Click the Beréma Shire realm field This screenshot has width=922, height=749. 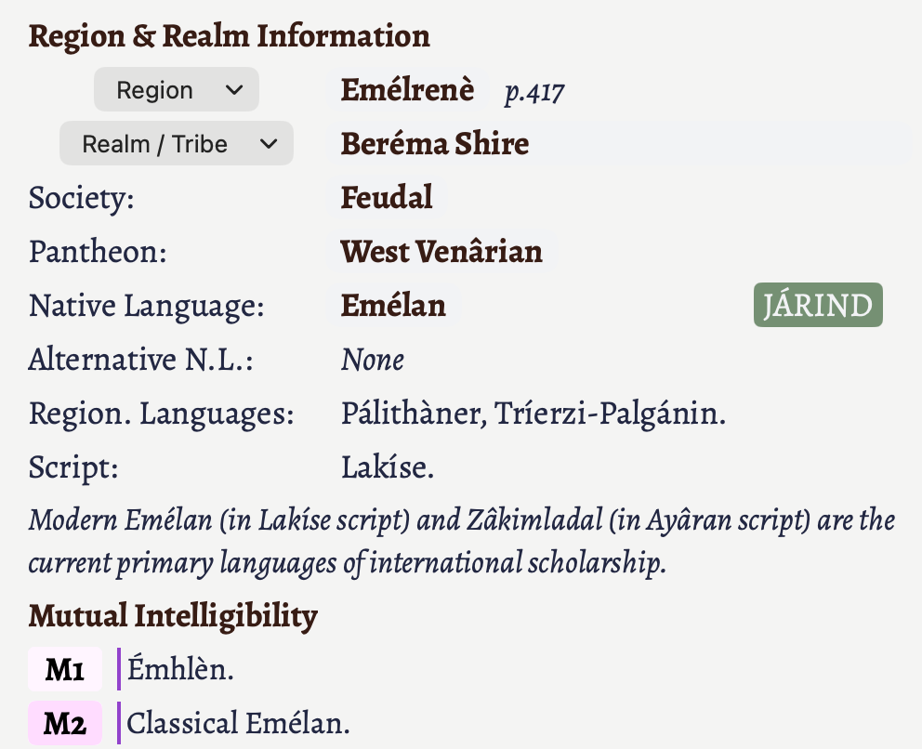(434, 145)
